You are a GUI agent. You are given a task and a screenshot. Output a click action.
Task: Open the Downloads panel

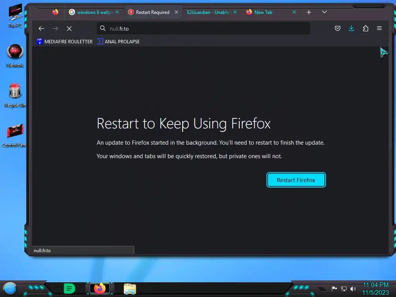coord(351,28)
